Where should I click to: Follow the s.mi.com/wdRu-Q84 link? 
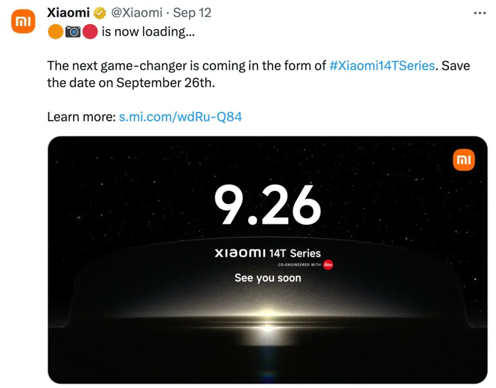[x=180, y=117]
